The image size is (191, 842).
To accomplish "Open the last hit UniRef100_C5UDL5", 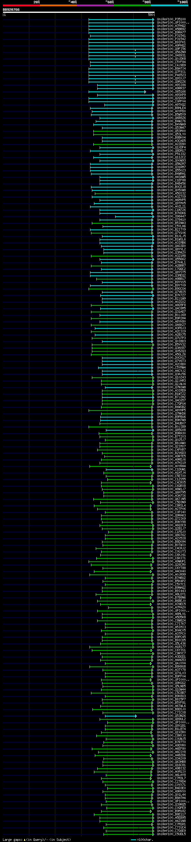I will coord(171,834).
